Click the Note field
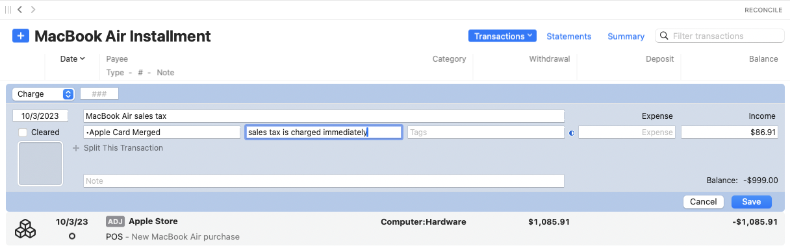The height and width of the screenshot is (250, 790). pos(324,181)
